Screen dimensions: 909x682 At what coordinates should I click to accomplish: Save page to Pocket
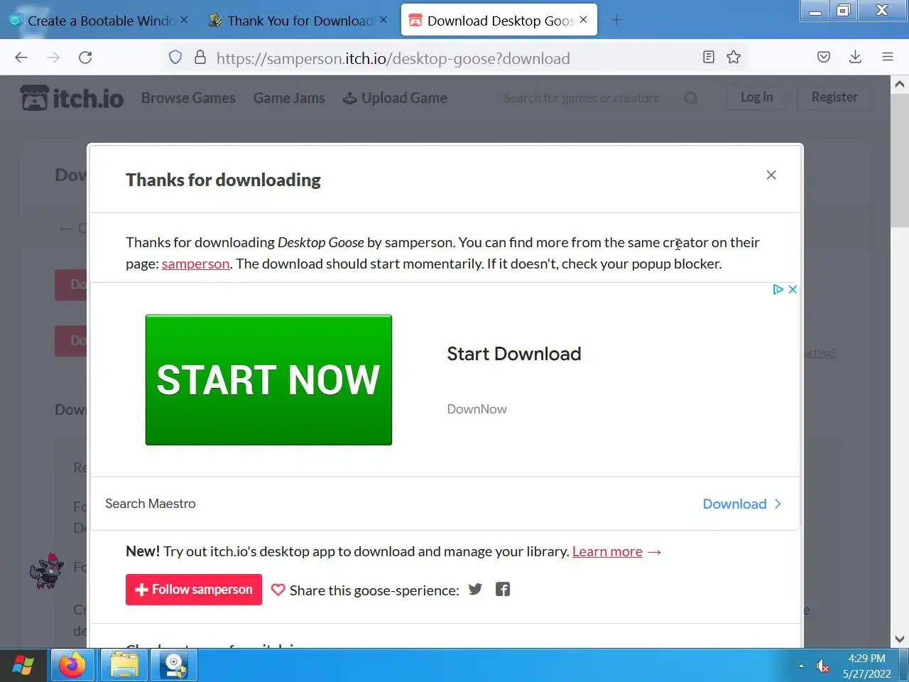824,58
